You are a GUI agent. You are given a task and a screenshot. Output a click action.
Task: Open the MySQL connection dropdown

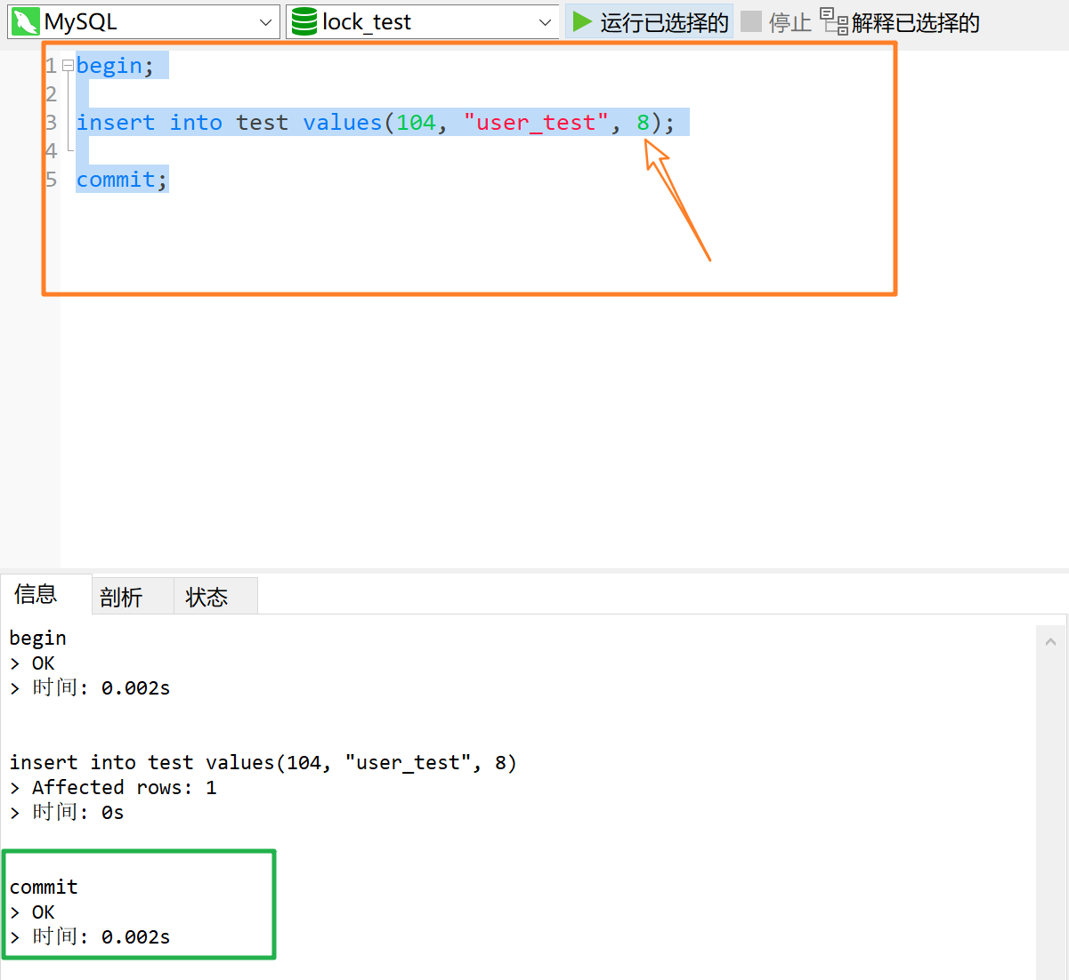click(x=143, y=21)
